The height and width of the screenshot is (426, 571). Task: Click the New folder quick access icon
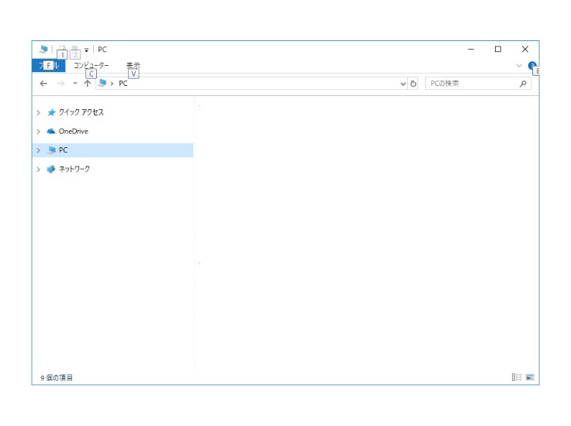tap(74, 49)
